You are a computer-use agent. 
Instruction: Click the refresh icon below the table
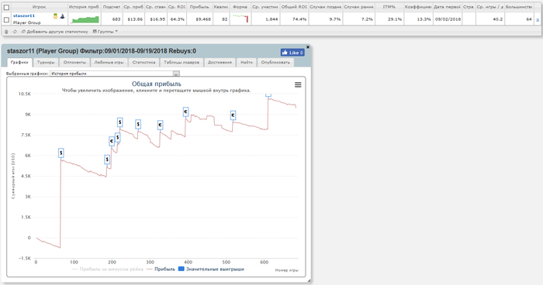[15, 32]
